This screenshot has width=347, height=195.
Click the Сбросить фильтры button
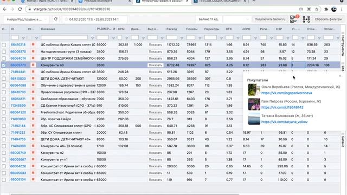pyautogui.click(x=328, y=19)
